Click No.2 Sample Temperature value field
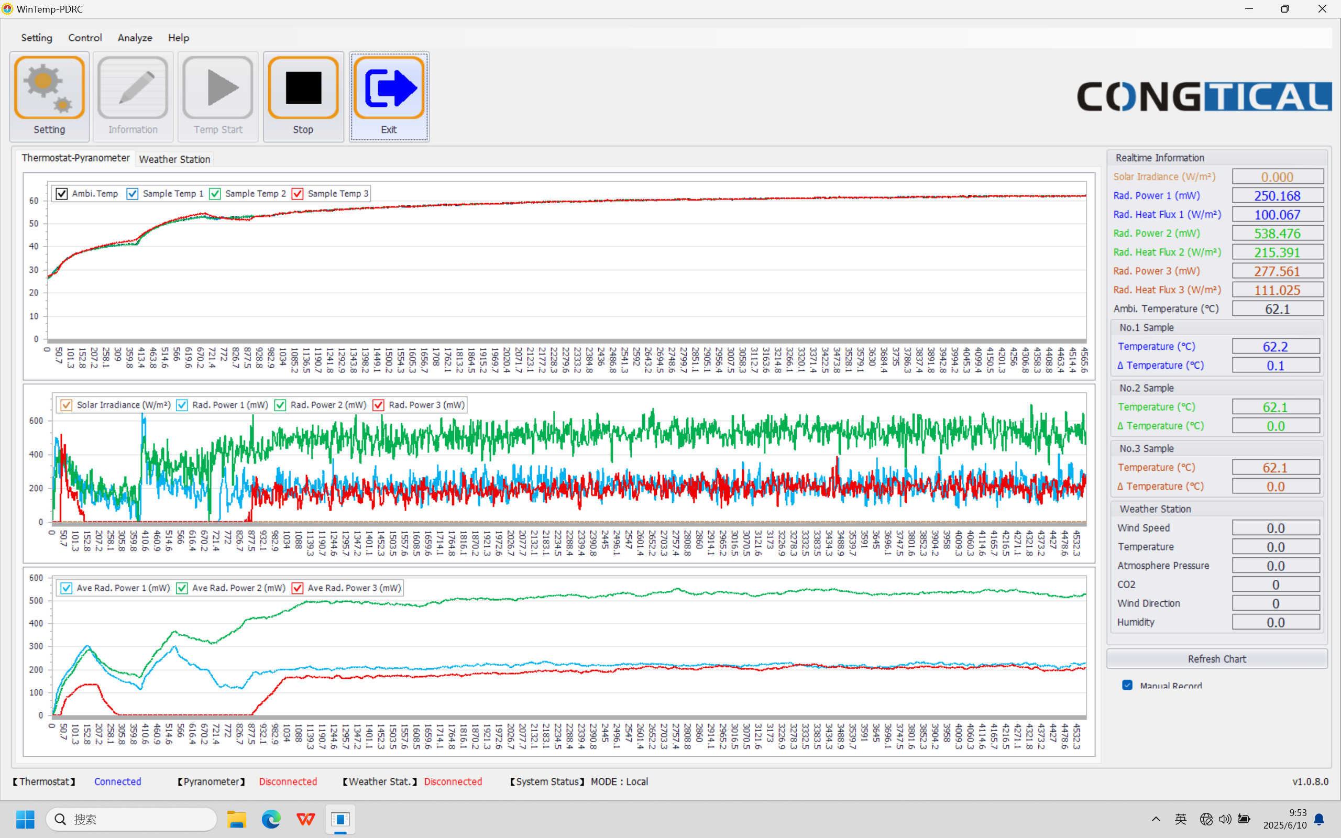 [x=1276, y=407]
